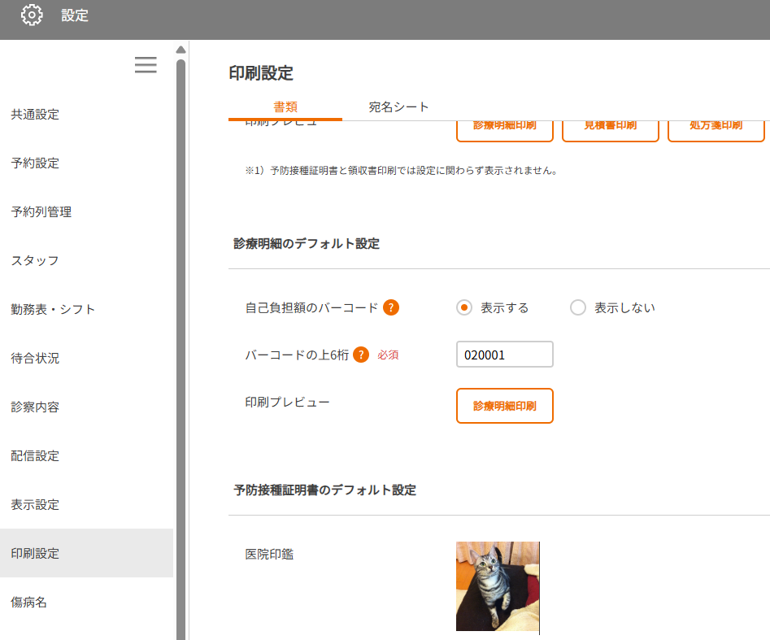The height and width of the screenshot is (640, 770).
Task: Click the 診療明細印刷 button under 印刷プレビュー
Action: [x=504, y=406]
